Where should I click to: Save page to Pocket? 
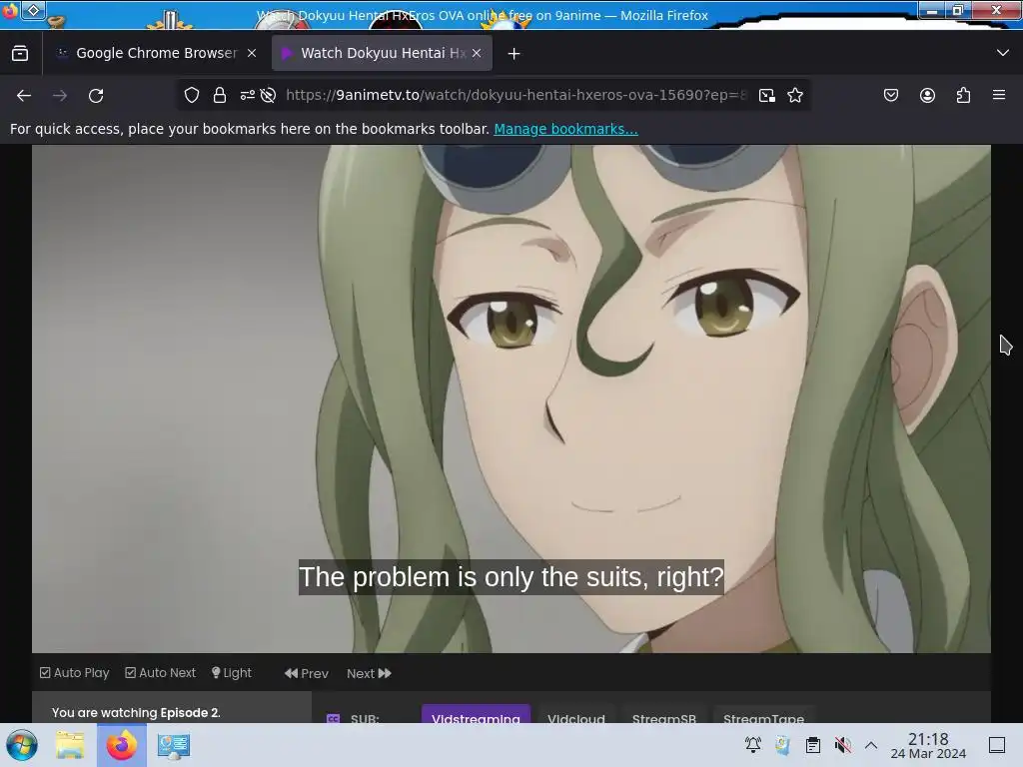coord(891,95)
